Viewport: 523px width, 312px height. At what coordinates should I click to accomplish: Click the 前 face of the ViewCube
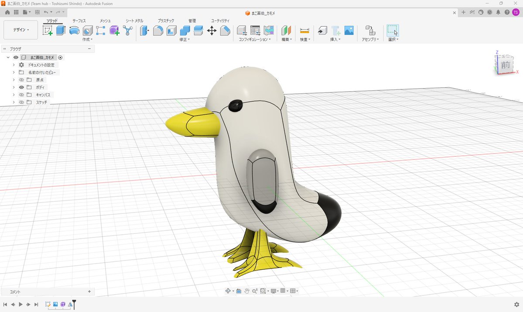pyautogui.click(x=506, y=65)
